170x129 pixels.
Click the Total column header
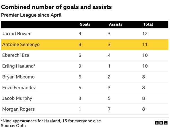(148, 24)
